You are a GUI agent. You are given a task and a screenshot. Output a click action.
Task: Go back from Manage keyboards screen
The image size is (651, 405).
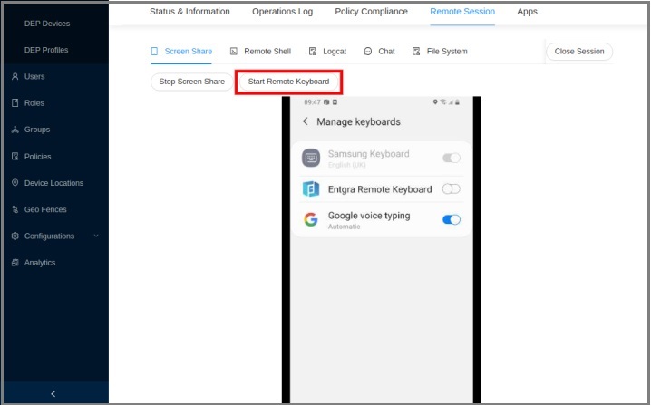306,121
